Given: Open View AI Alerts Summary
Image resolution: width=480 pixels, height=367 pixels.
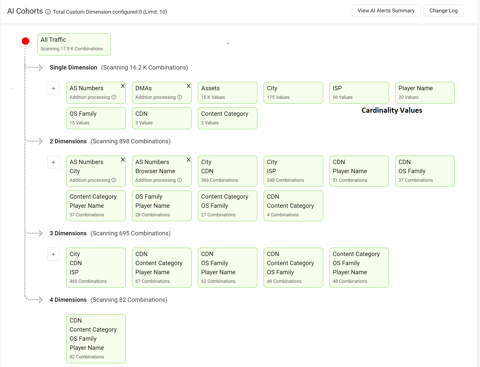Looking at the screenshot, I should pyautogui.click(x=386, y=11).
